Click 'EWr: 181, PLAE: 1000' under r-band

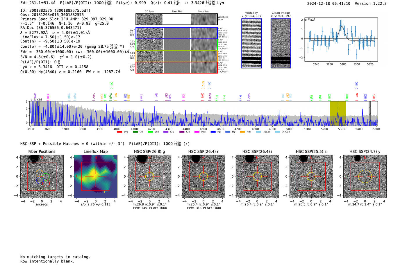204,208
